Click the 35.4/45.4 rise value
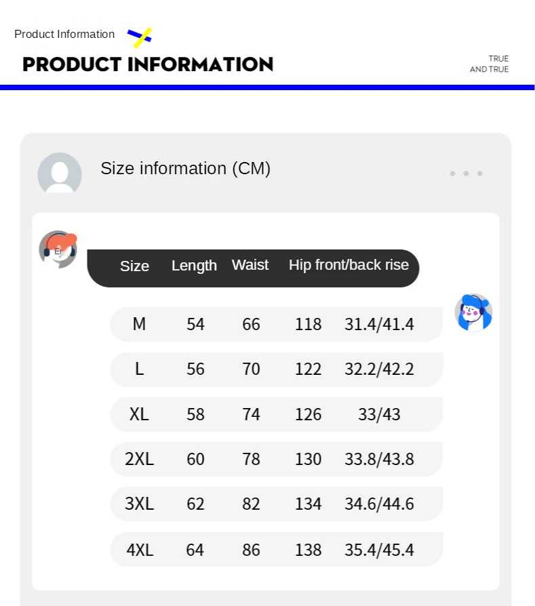Viewport: 535px width, 606px height. pos(379,549)
